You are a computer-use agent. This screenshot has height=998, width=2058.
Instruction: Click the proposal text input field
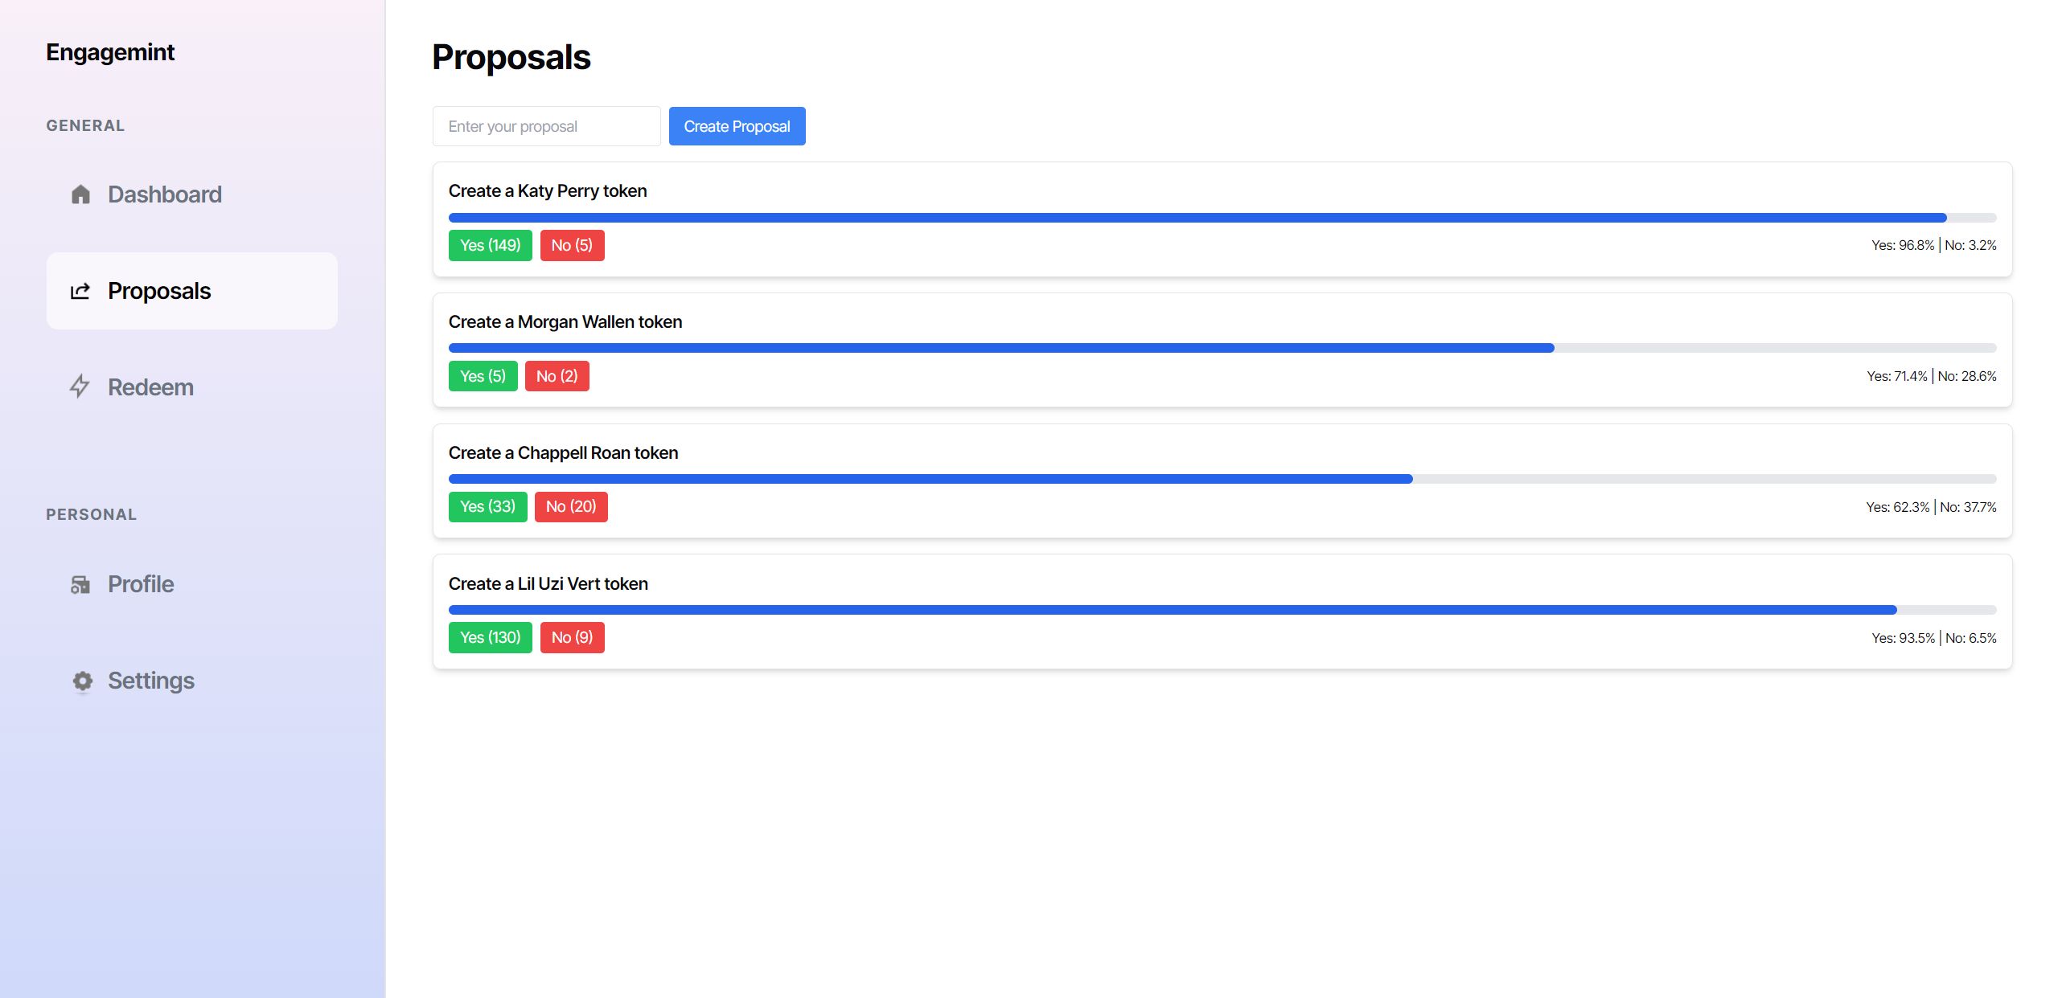(548, 126)
